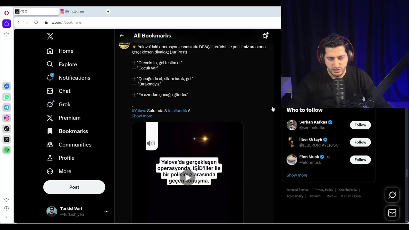Screen dimensions: 409x230
Task: Open Explore in the X sidebar
Action: pos(62,65)
